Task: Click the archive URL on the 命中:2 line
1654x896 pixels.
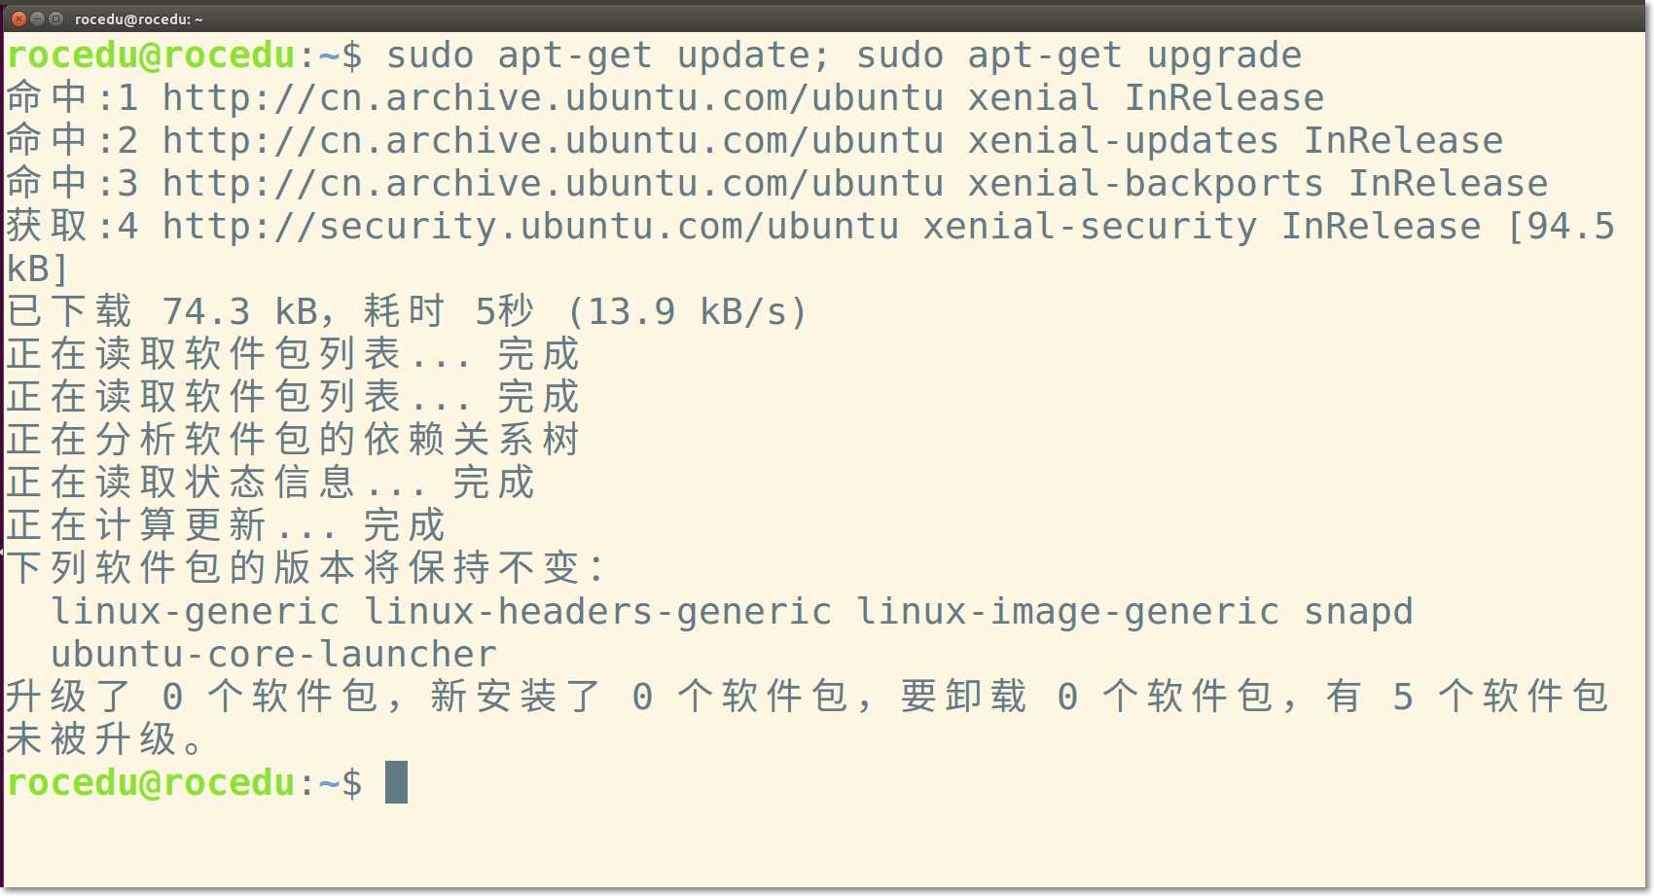Action: [553, 141]
